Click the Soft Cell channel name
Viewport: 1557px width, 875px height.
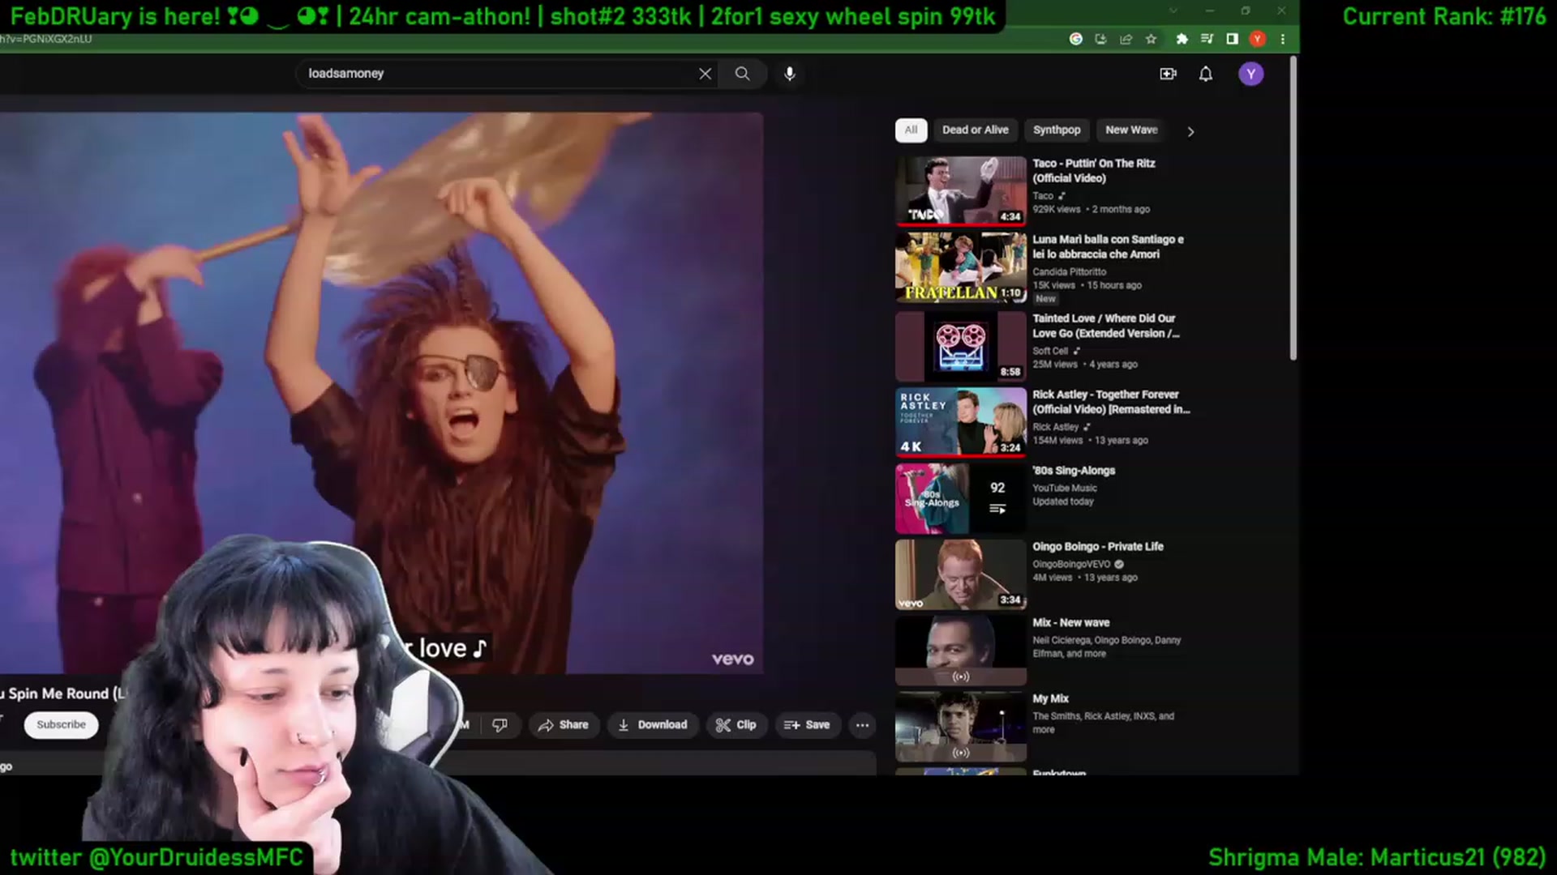[x=1050, y=351]
